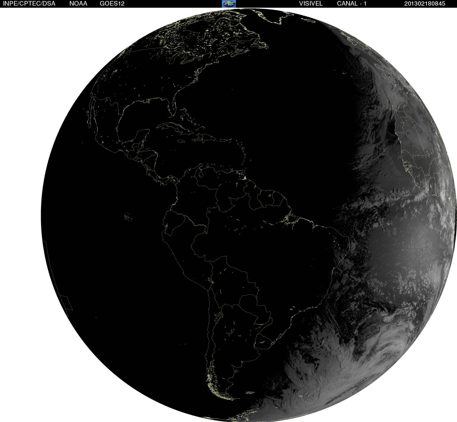Click the timestamp 201302180845
The width and height of the screenshot is (457, 422).
(x=425, y=4)
